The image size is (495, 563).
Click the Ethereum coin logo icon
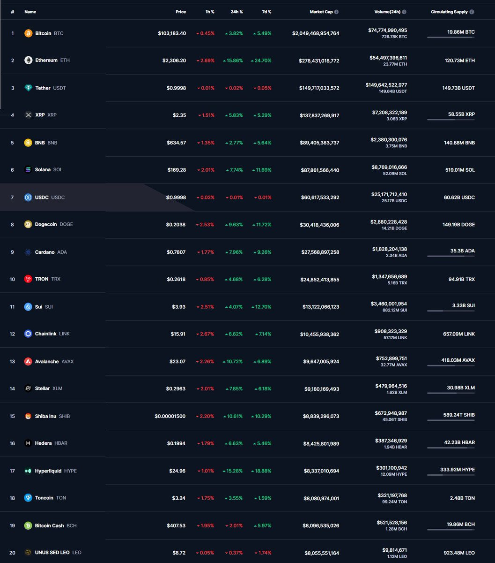click(x=28, y=61)
